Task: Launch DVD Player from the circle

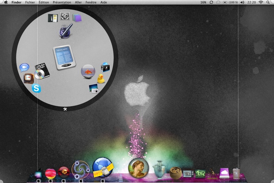Action: tap(42, 71)
